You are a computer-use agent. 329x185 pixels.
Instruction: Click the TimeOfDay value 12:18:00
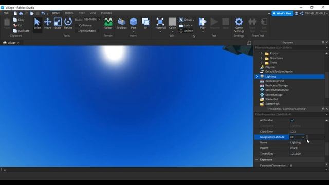[296, 154]
